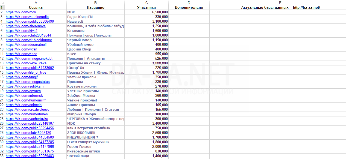Visit the vk.com/humorrrrrrr link
346x159 pixels.
[x=26, y=100]
